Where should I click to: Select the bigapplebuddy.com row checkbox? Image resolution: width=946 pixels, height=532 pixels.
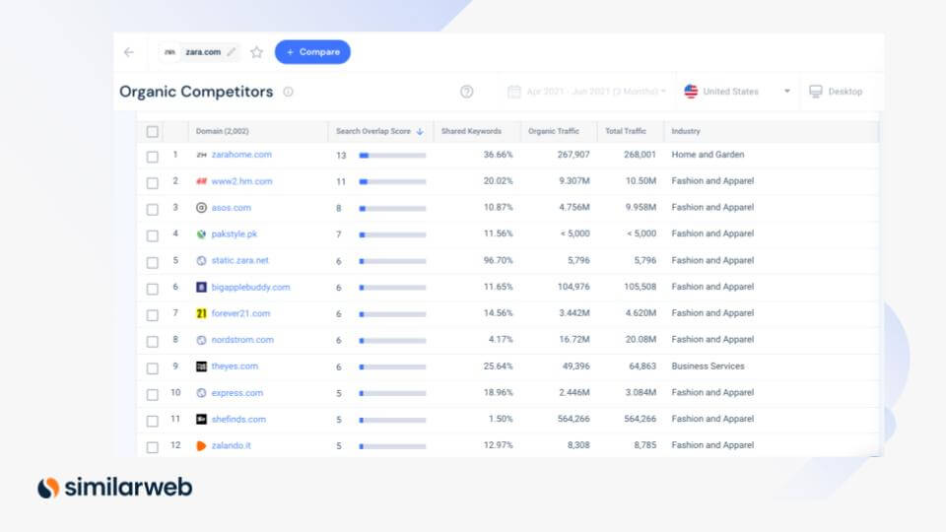point(152,289)
